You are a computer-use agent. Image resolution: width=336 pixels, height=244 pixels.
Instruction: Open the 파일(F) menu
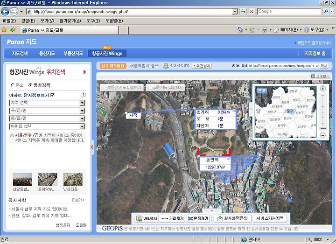(x=9, y=21)
